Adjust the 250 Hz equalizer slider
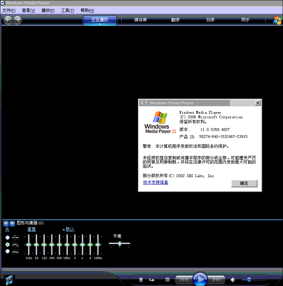 [52, 245]
